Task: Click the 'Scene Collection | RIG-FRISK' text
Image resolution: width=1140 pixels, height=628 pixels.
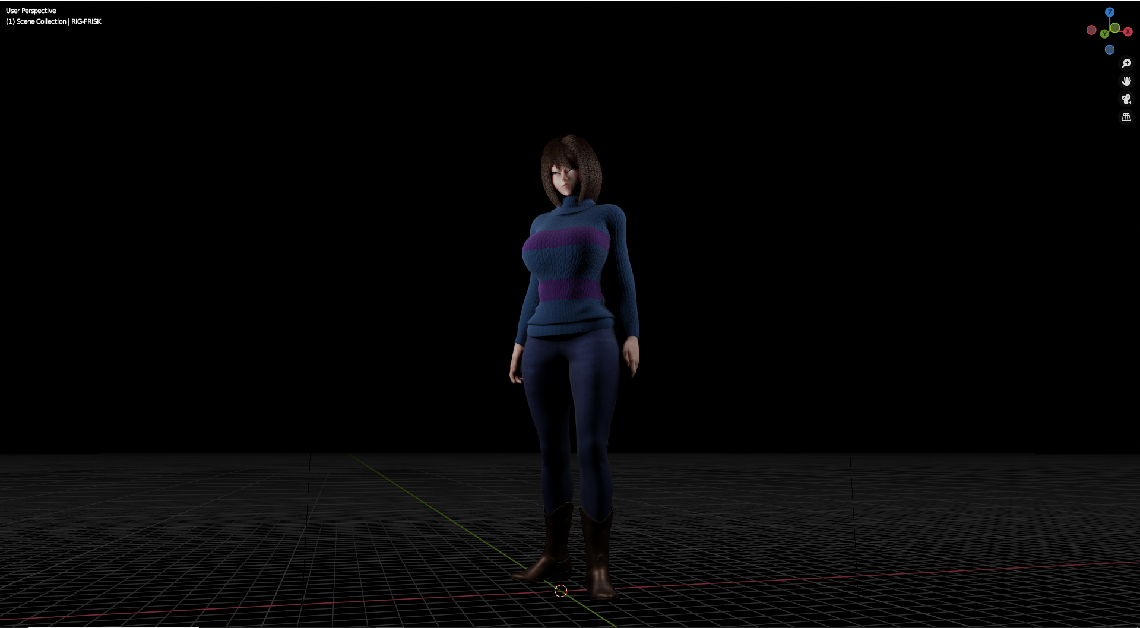Action: pos(59,21)
